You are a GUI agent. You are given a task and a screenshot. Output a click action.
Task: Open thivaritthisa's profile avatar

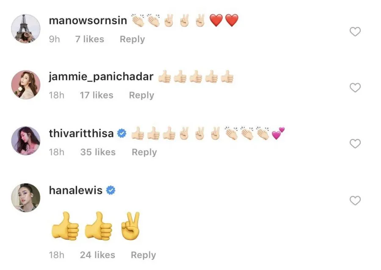coord(26,141)
